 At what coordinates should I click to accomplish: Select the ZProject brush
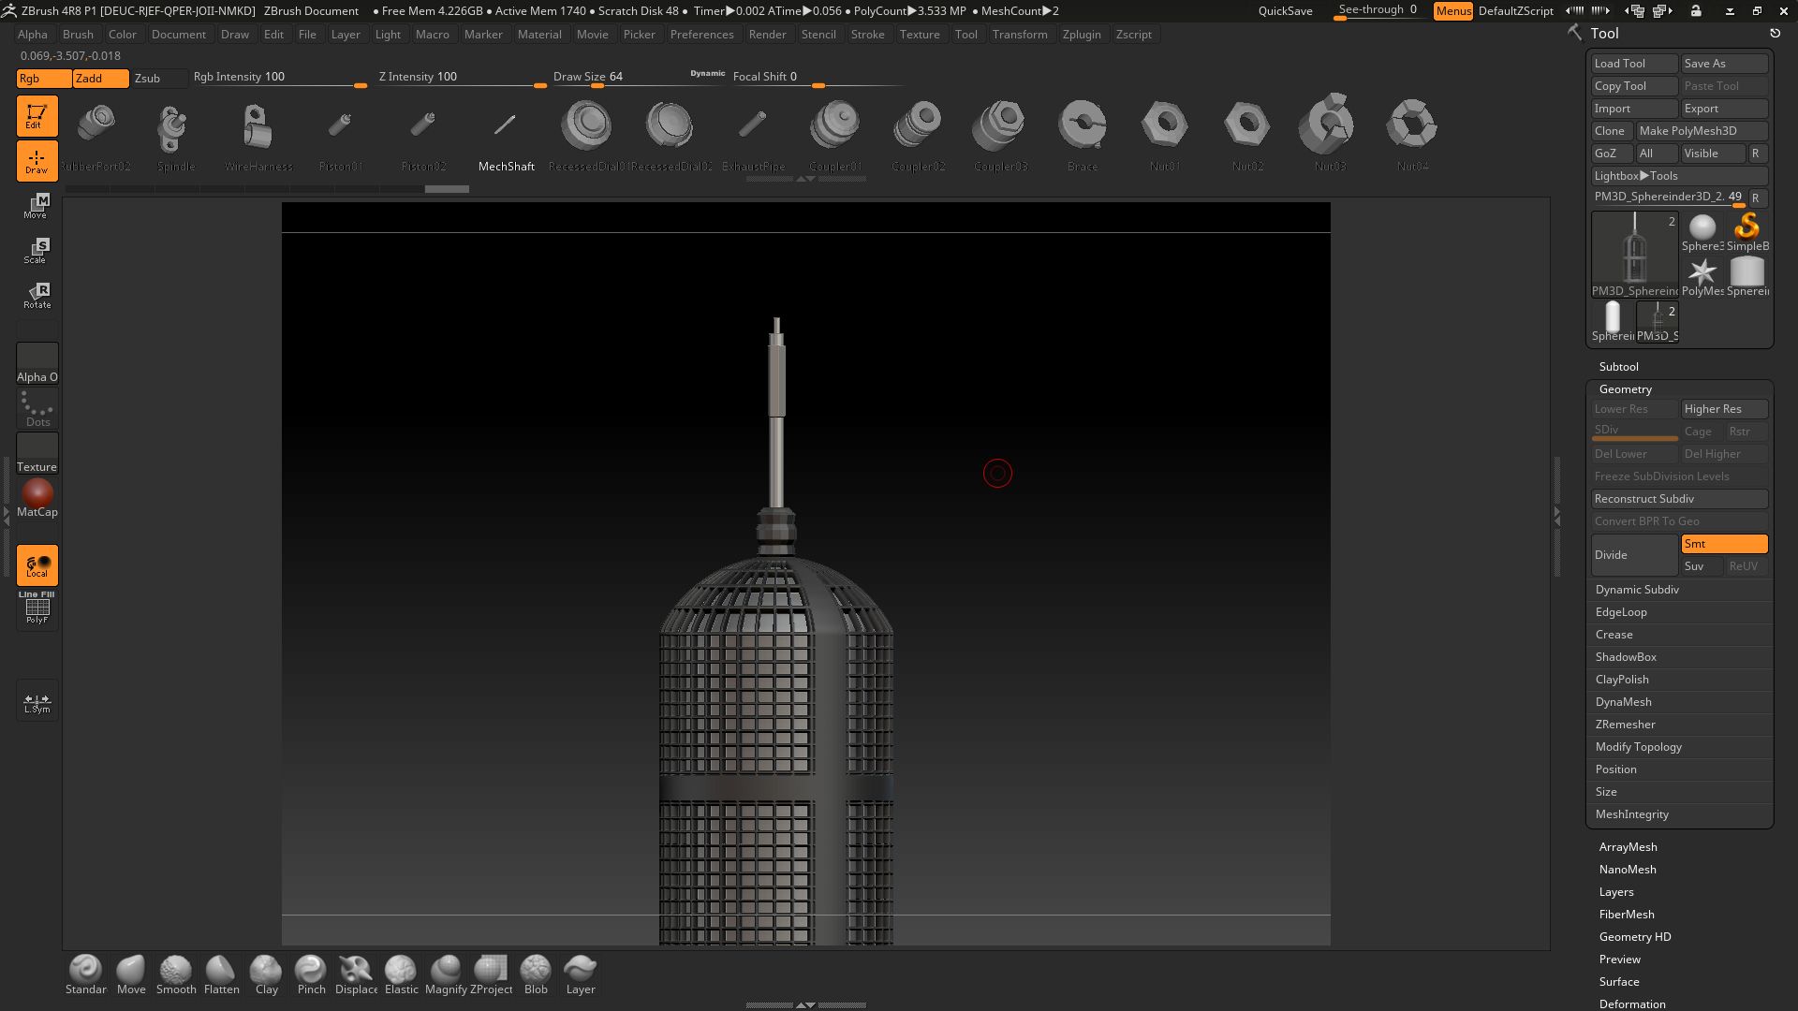pos(491,974)
